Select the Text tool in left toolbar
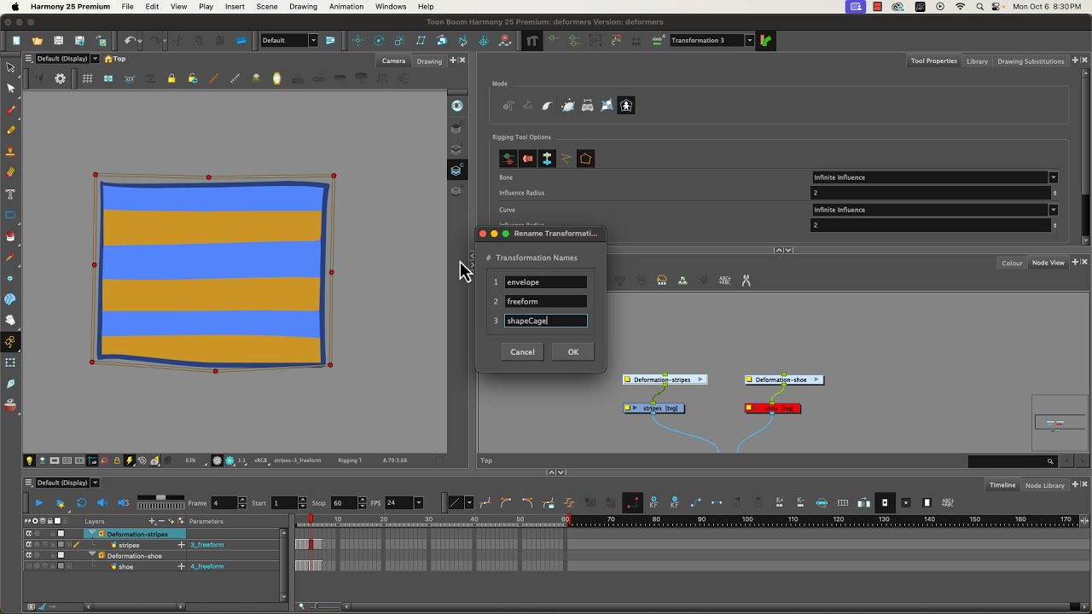1092x614 pixels. click(x=10, y=194)
